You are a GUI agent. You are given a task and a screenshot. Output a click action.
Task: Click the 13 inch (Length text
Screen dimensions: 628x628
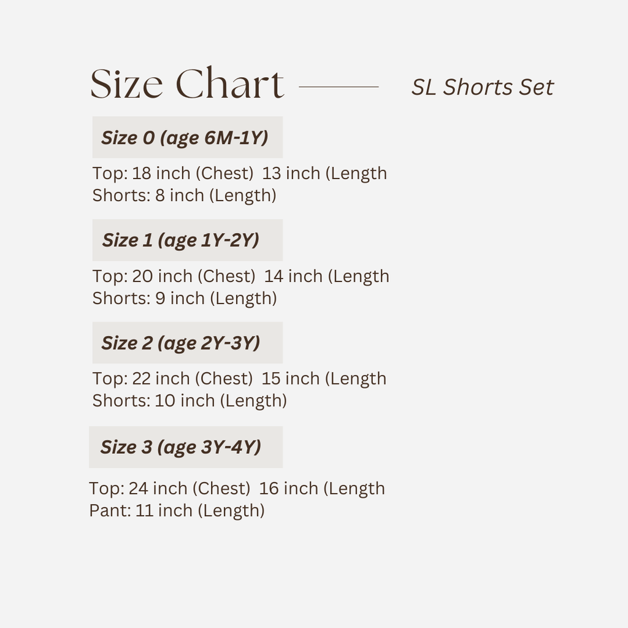click(324, 173)
